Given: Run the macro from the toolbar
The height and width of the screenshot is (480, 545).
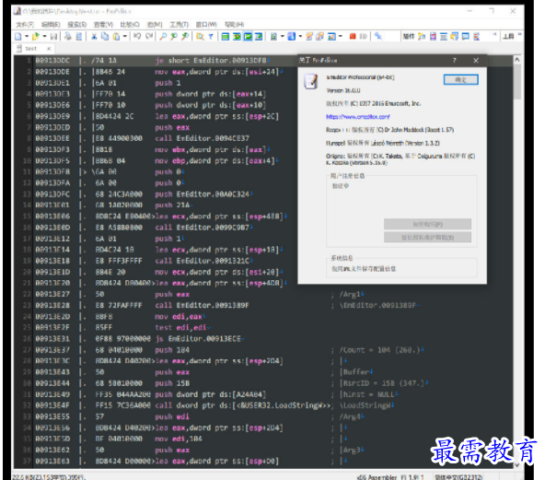Looking at the screenshot, I should point(331,36).
